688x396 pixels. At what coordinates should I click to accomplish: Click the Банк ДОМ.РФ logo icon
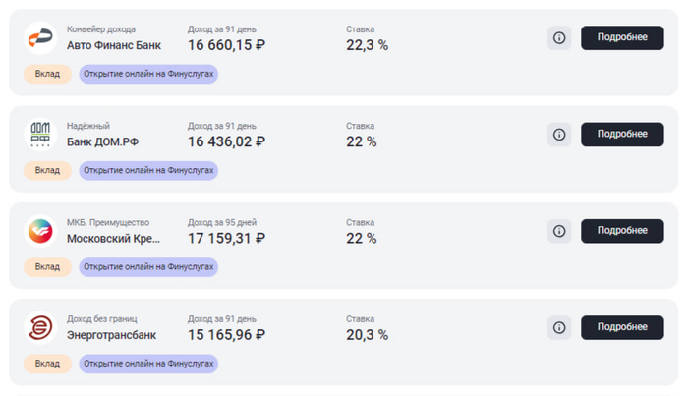pos(40,135)
